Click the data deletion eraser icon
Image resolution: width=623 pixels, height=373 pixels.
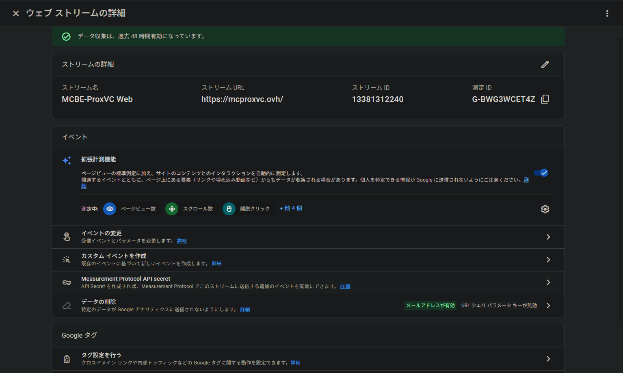(x=67, y=306)
